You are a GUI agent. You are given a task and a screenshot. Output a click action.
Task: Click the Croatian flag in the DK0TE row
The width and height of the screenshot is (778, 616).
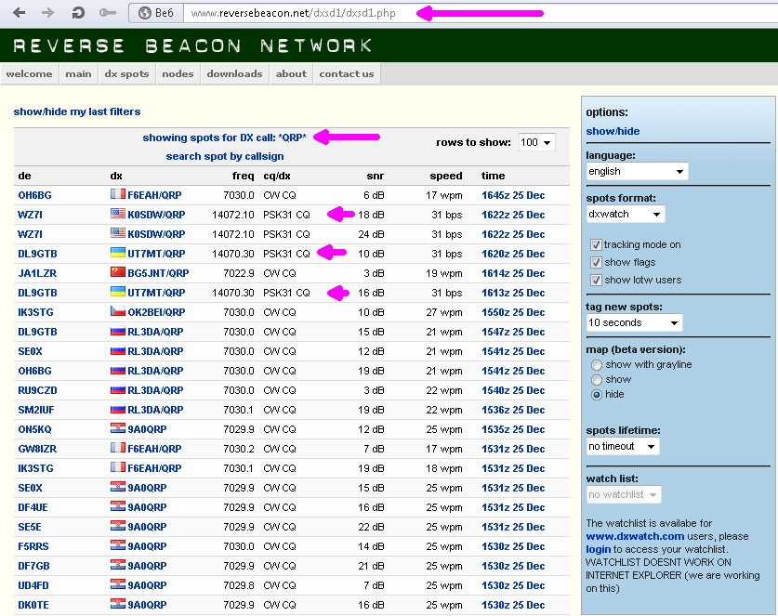(118, 604)
